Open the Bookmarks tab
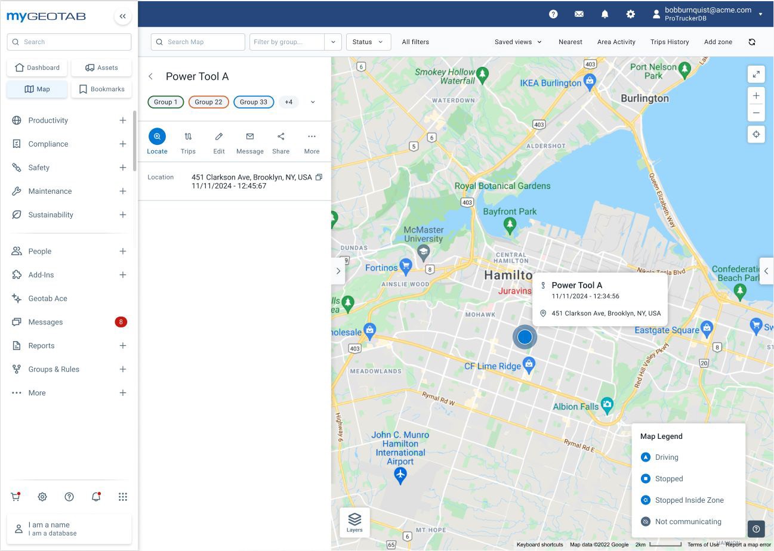774x551 pixels. [101, 89]
